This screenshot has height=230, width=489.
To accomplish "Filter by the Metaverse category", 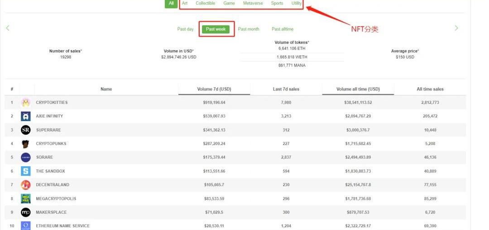I will [x=253, y=3].
